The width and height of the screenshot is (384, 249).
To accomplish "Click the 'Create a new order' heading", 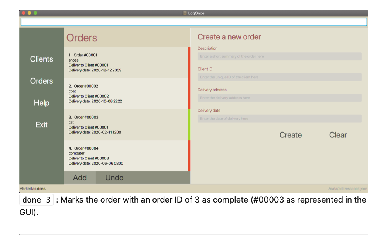I will pos(229,37).
